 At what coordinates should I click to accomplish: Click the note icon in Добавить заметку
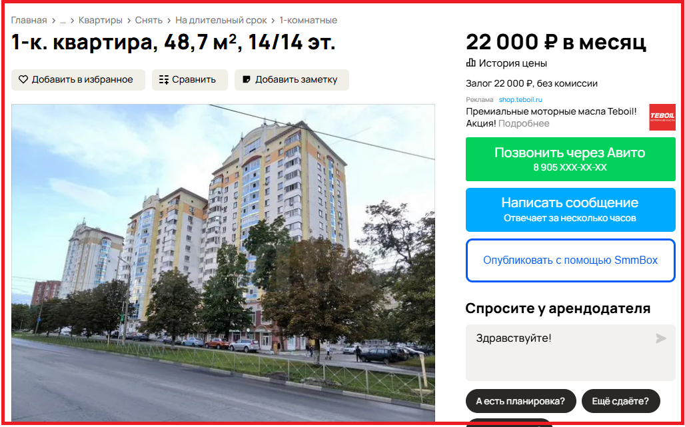pyautogui.click(x=247, y=79)
